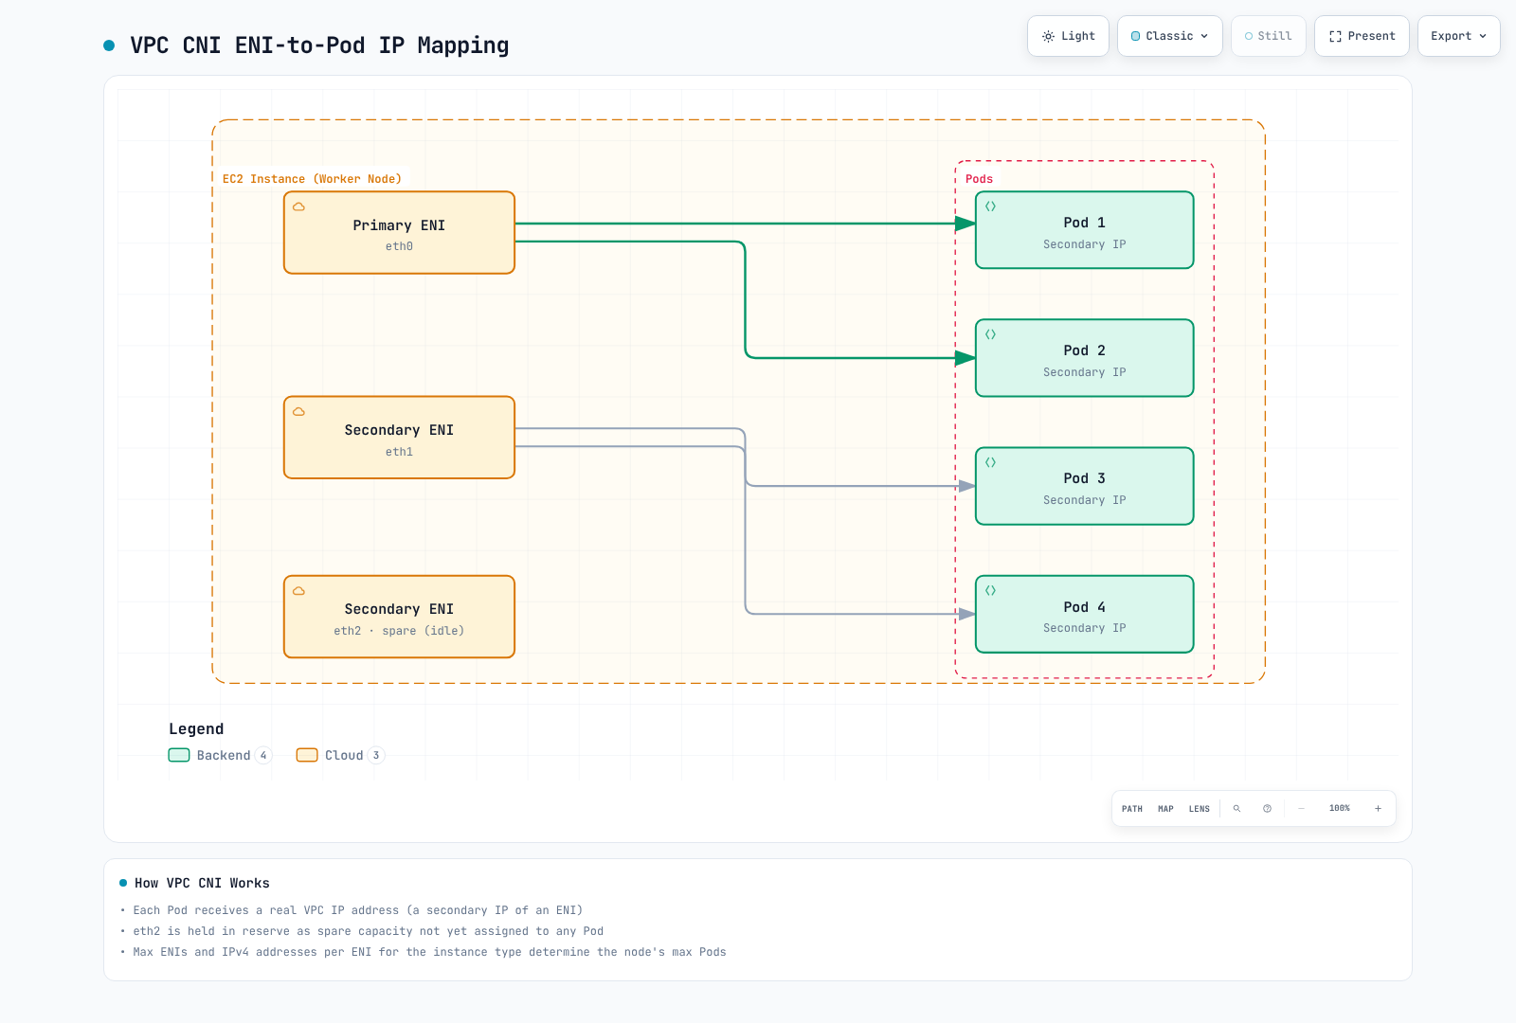This screenshot has height=1023, width=1516.
Task: Select the Primary ENI eth0 node
Action: click(x=399, y=233)
